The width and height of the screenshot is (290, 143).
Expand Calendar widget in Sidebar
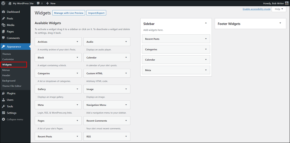tap(206, 60)
